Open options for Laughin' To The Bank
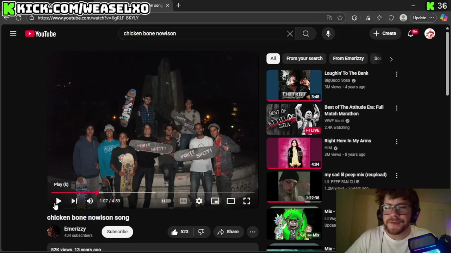The height and width of the screenshot is (253, 451). 397,74
